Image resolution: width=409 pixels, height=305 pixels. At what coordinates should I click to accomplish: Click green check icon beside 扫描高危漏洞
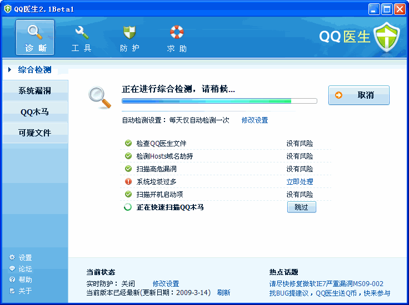(128, 169)
